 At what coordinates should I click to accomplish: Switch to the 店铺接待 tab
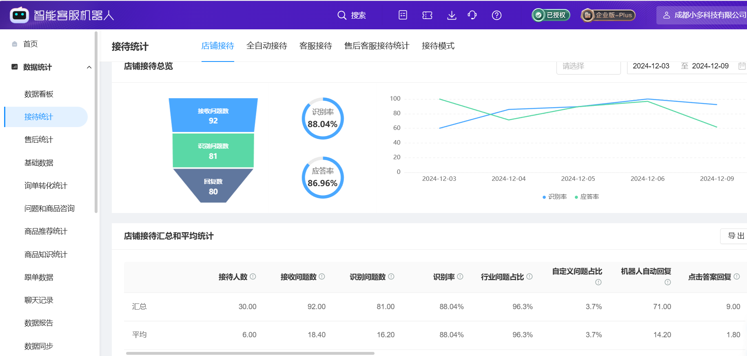(x=218, y=46)
